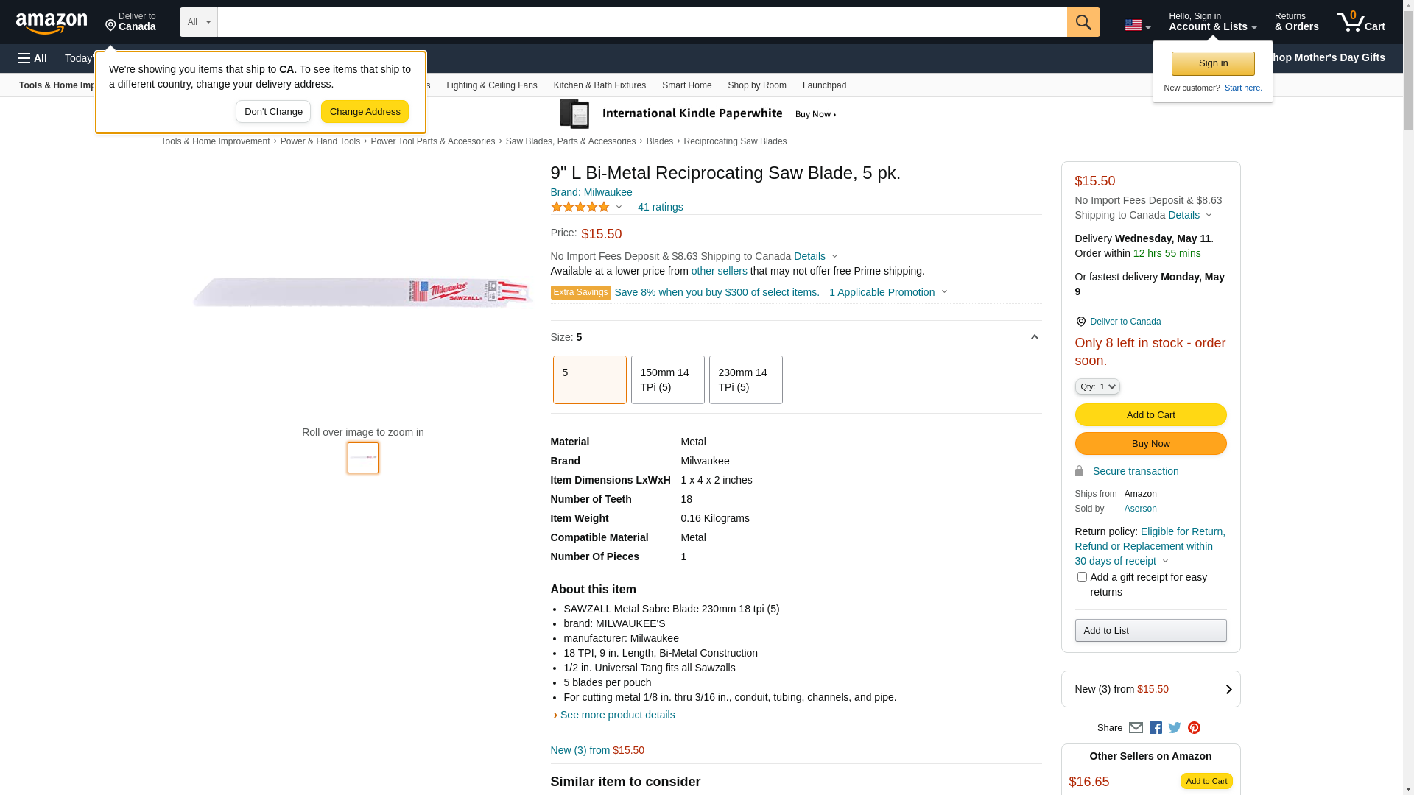
Task: Share on Facebook icon
Action: pyautogui.click(x=1156, y=728)
